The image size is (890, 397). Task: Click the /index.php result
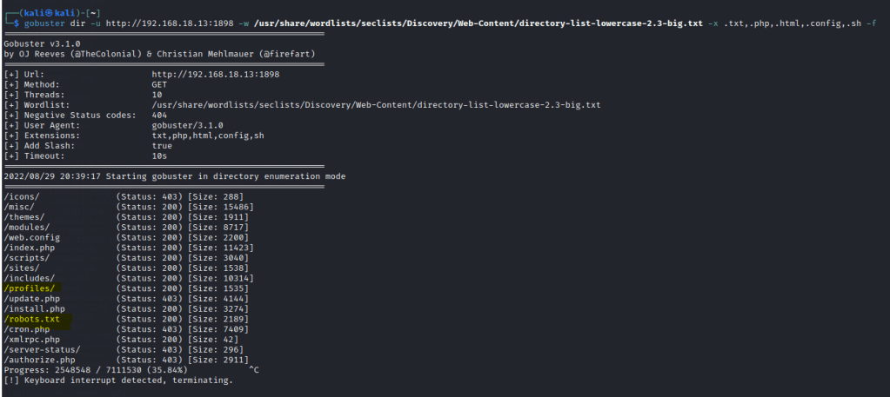pyautogui.click(x=30, y=248)
